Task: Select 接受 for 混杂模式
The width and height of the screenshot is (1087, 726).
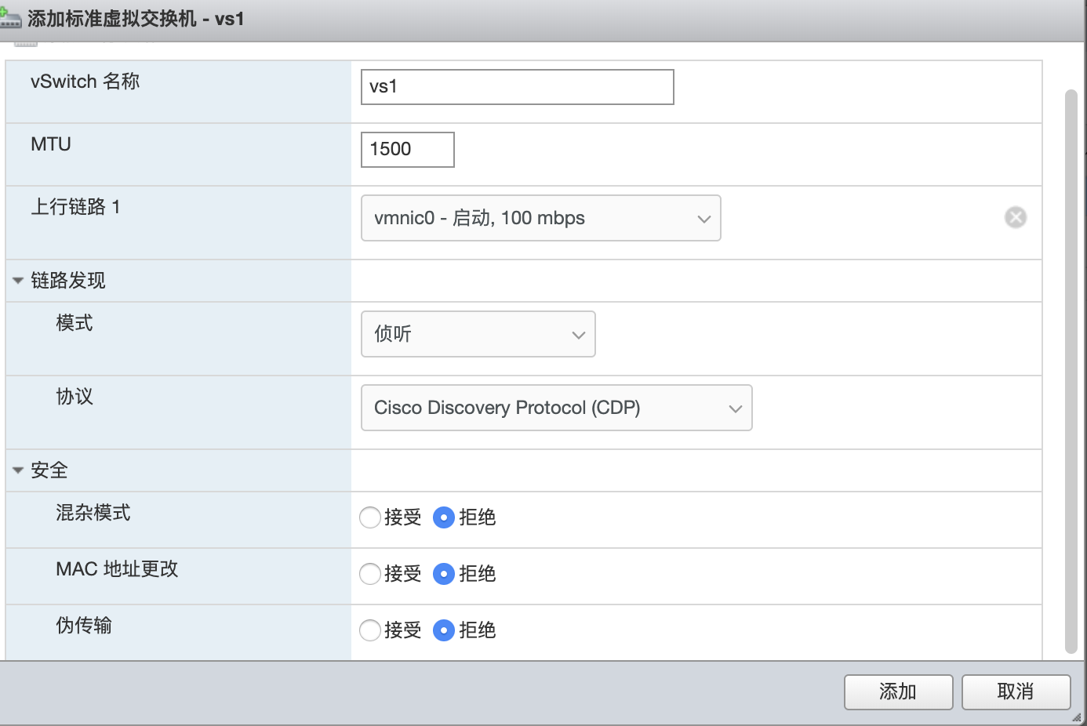Action: click(370, 517)
